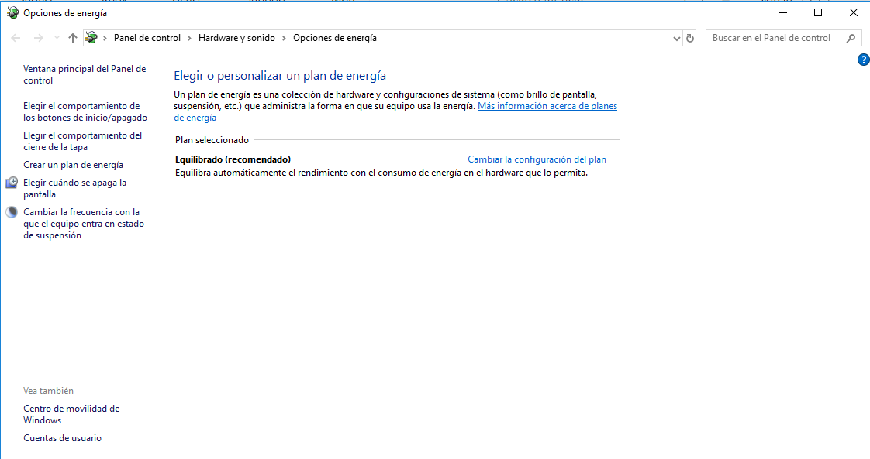Open Elegir el comportamiento del cierre de la tapa
The image size is (870, 459).
pyautogui.click(x=83, y=141)
